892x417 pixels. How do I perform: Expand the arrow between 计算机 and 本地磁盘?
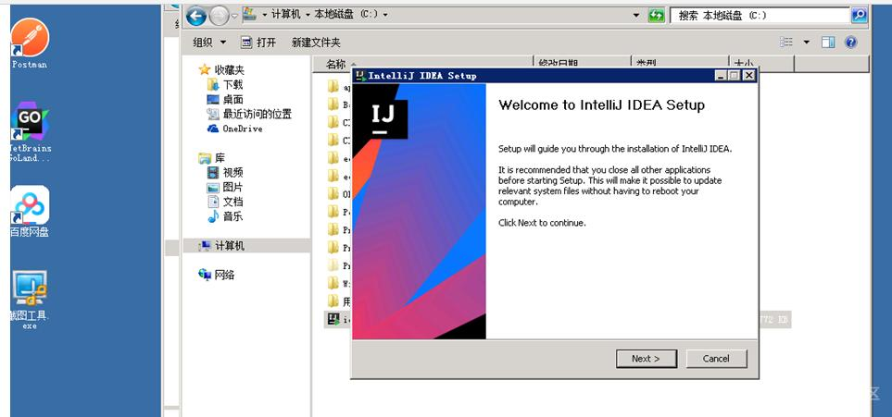[308, 15]
